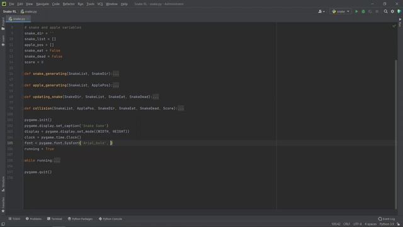Open the Help menu
Image resolution: width=403 pixels, height=227 pixels.
click(124, 4)
